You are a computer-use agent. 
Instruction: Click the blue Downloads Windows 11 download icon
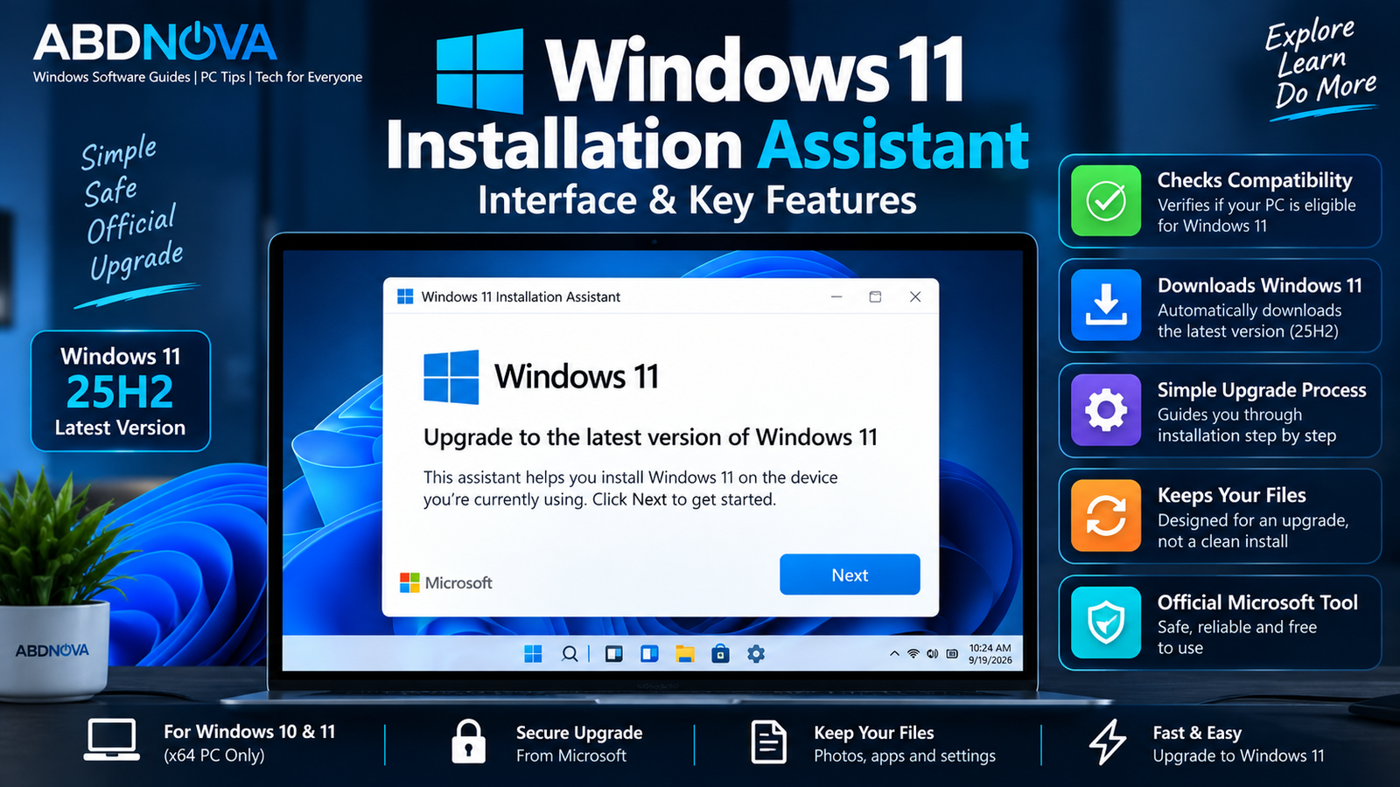coord(1106,305)
